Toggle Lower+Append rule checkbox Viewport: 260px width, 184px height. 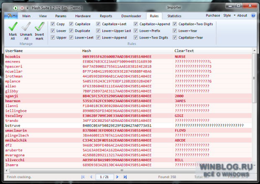98,37
